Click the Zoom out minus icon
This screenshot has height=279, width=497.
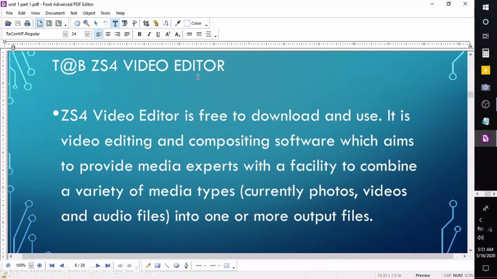coord(8,265)
